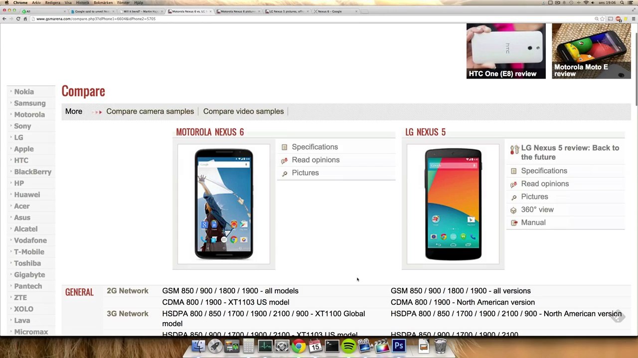
Task: Select Huawei in the brand sidebar
Action: [27, 195]
